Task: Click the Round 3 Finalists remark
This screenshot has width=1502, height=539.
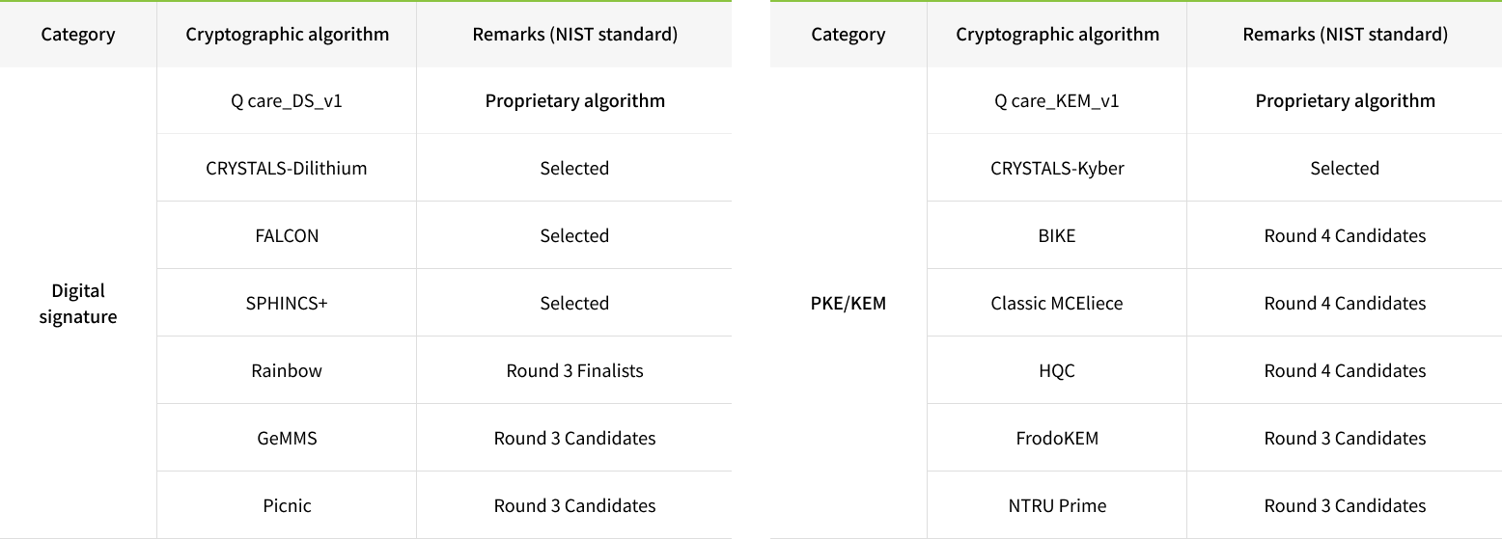Action: [574, 370]
